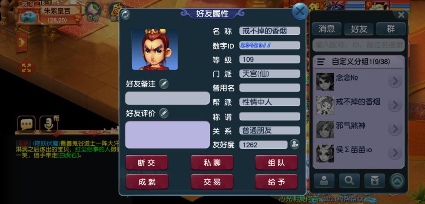Toggle the fullscreen arrows icon
This screenshot has height=204, width=425.
26,68
